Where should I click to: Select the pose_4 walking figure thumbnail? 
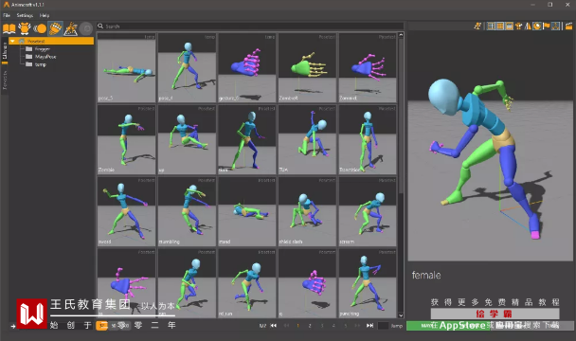187,68
